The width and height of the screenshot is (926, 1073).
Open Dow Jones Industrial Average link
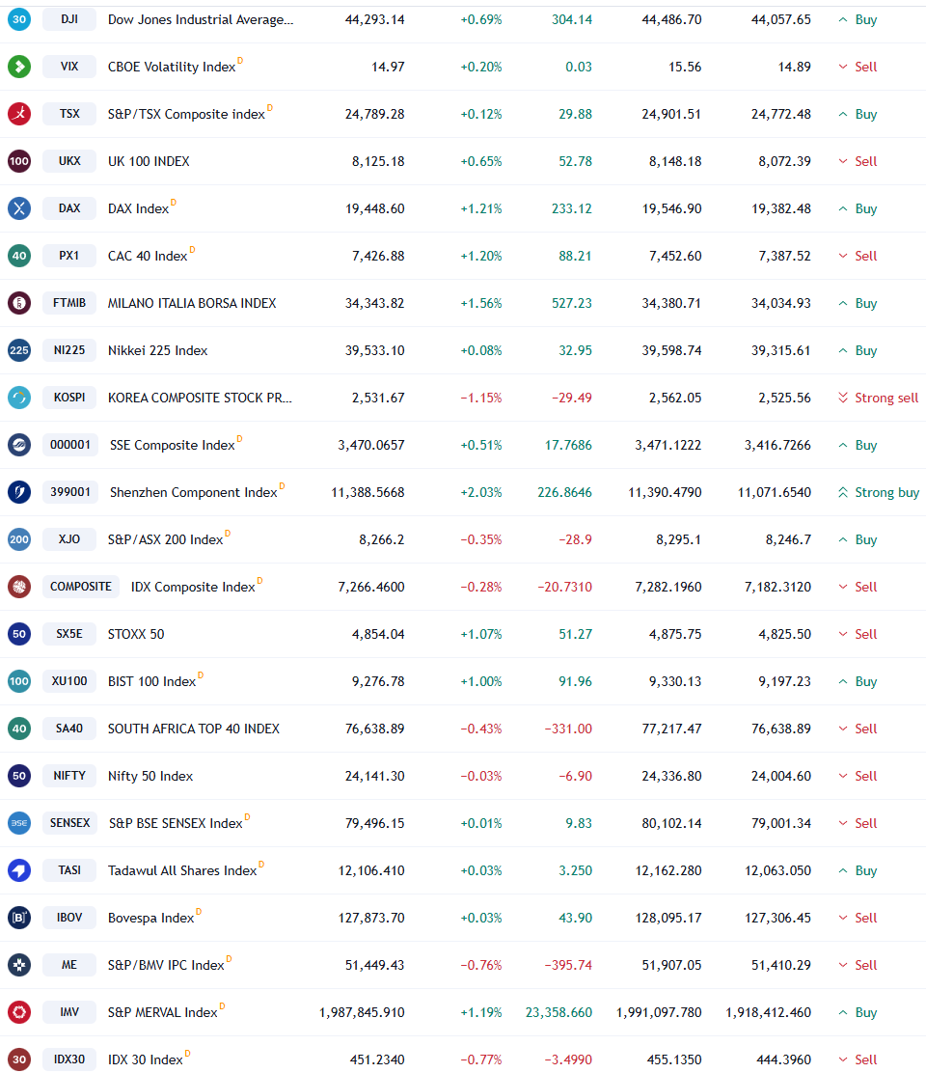coord(201,20)
